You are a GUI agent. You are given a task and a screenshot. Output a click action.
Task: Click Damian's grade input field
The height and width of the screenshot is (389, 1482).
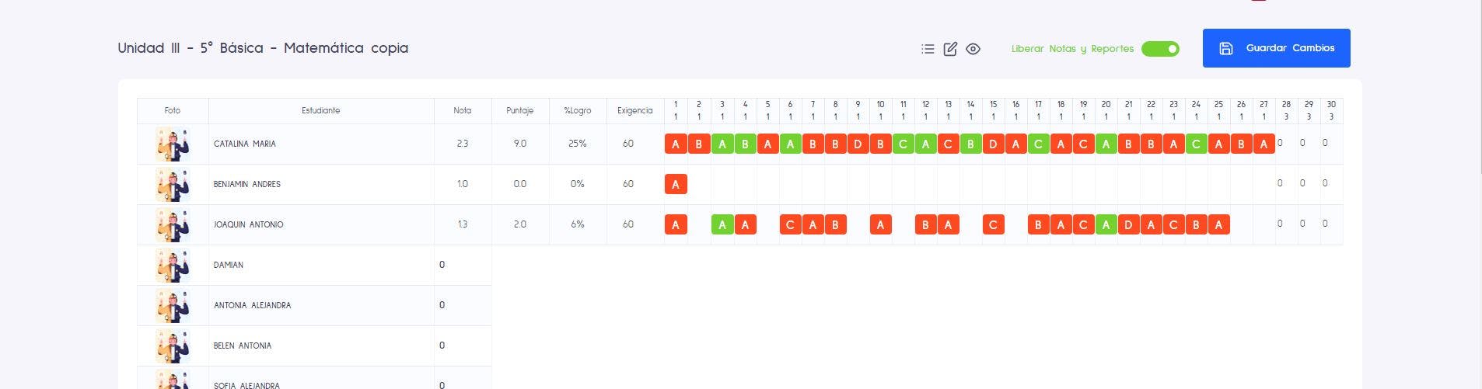pos(463,265)
